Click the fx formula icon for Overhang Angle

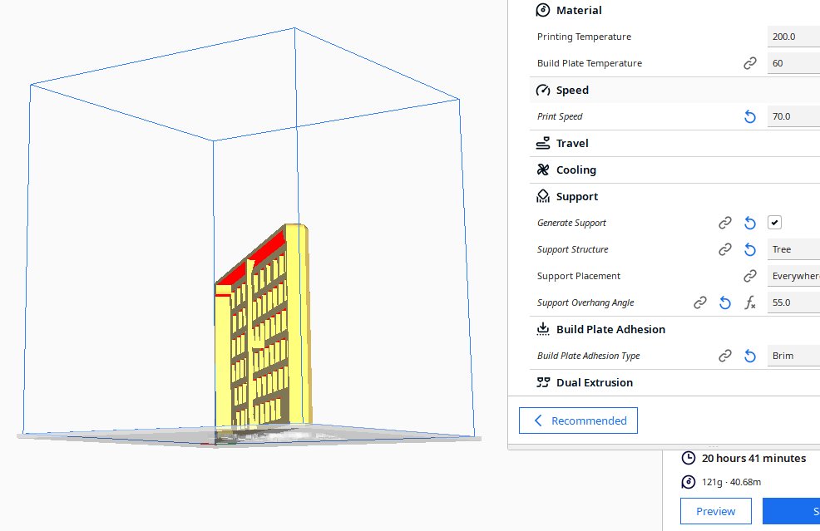(x=750, y=302)
